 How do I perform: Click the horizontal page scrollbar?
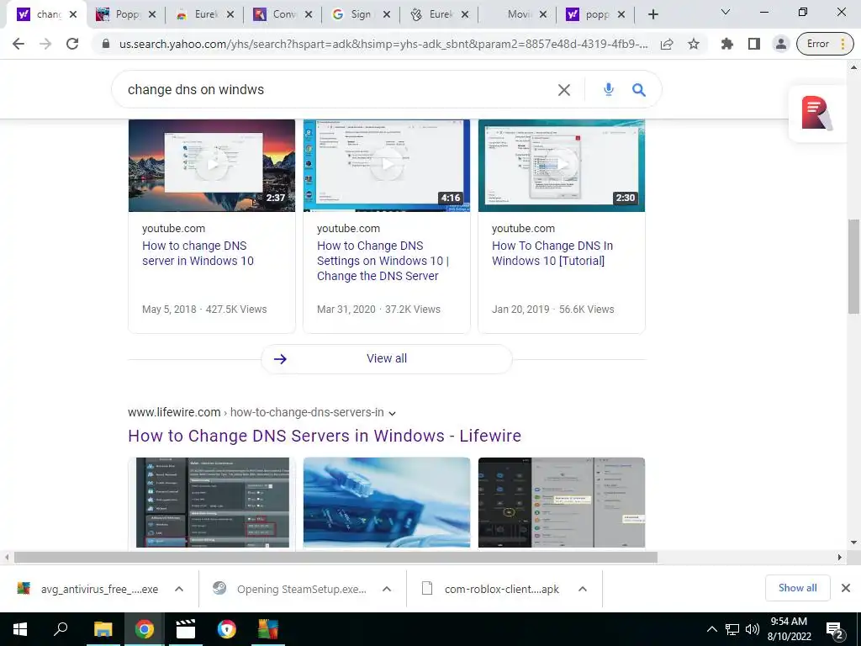click(x=335, y=558)
